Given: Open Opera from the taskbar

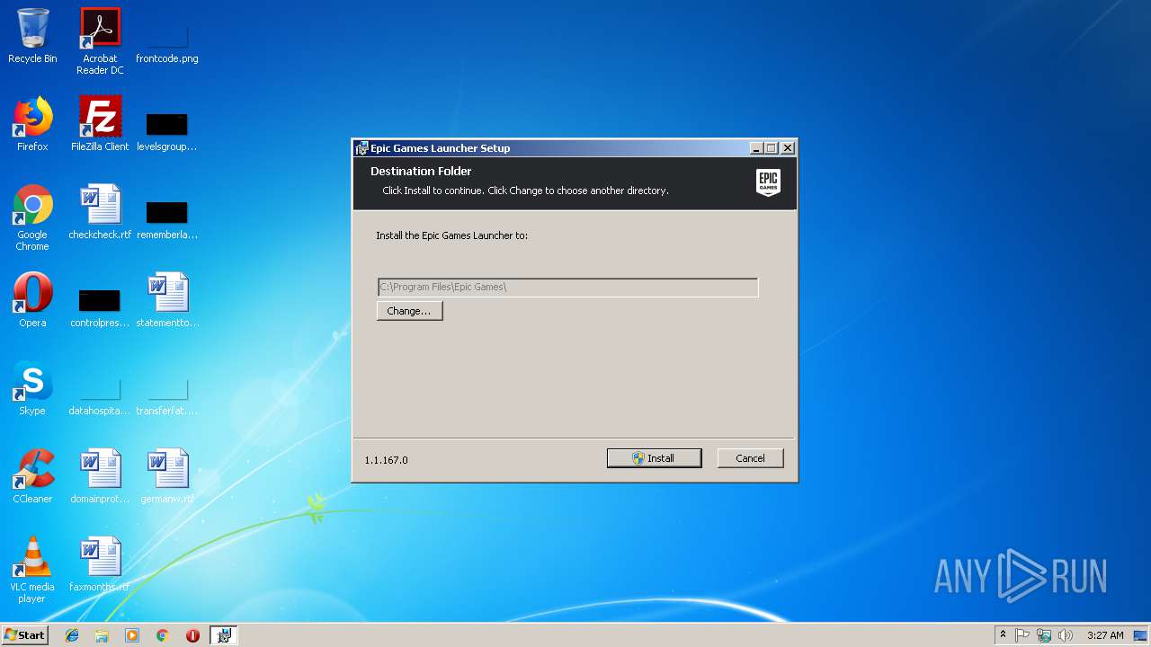Looking at the screenshot, I should click(x=192, y=635).
